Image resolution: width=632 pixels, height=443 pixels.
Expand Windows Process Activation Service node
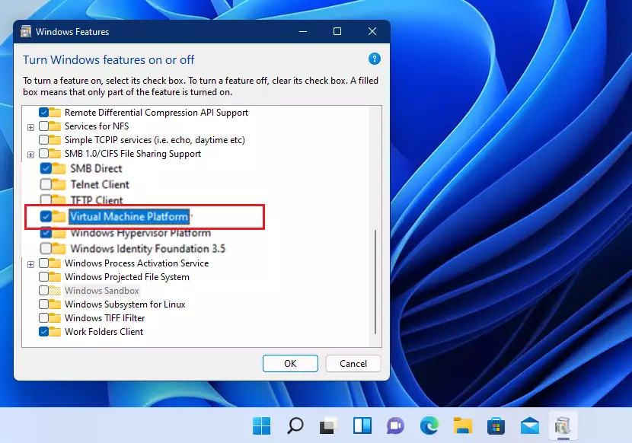(30, 264)
